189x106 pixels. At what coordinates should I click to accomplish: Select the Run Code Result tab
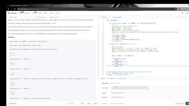(111, 79)
